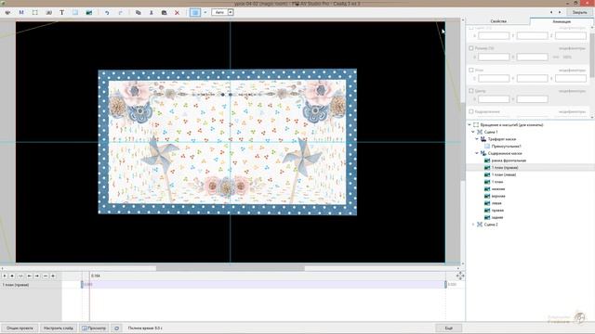Go to next slide using right arrow near Закрыть
The width and height of the screenshot is (595, 334).
click(x=560, y=12)
